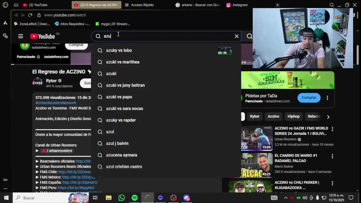Switch to arkano Google search tab
This screenshot has height=203, width=361.
tap(197, 5)
